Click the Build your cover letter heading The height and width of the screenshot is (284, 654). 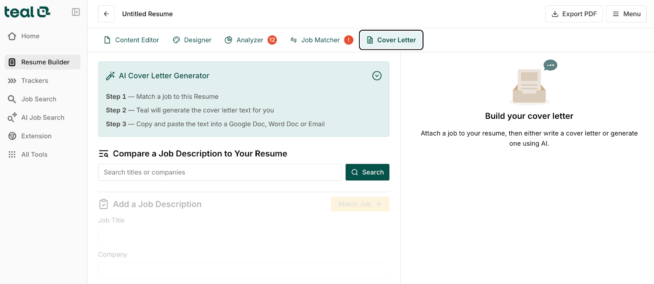pyautogui.click(x=529, y=116)
